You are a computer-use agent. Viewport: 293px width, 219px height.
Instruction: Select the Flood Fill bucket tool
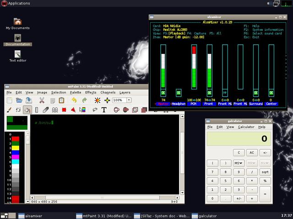pos(27,110)
